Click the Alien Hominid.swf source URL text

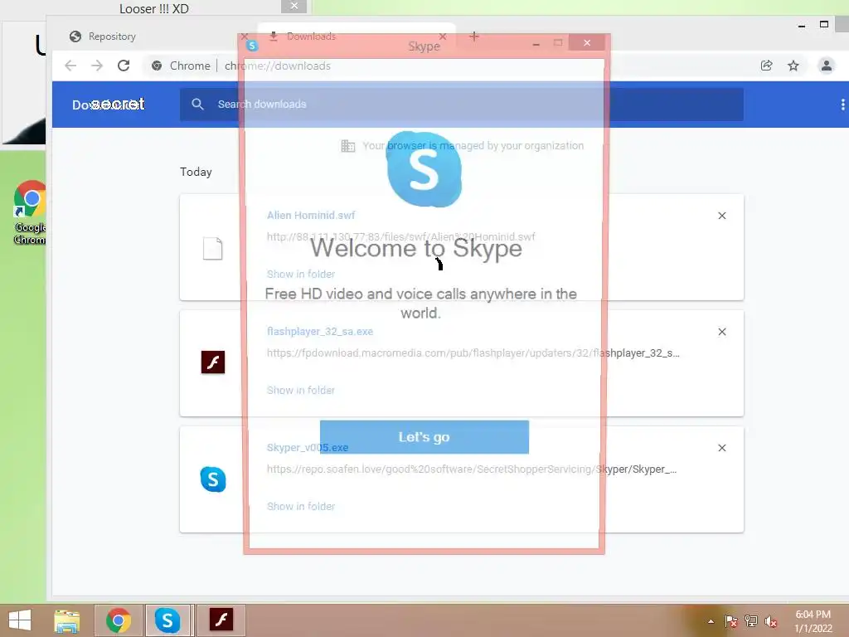(x=400, y=236)
